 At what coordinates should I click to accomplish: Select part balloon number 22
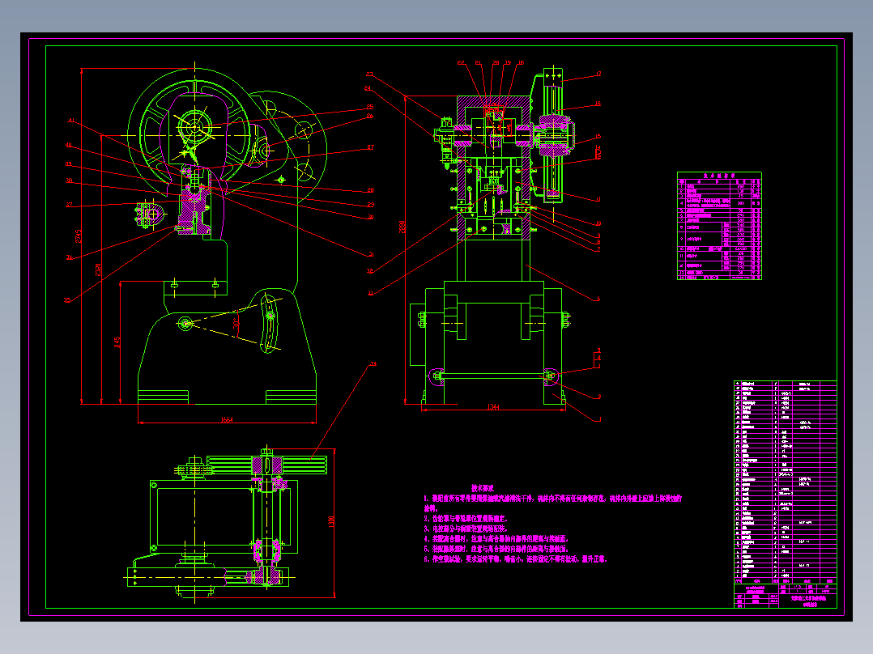[461, 63]
